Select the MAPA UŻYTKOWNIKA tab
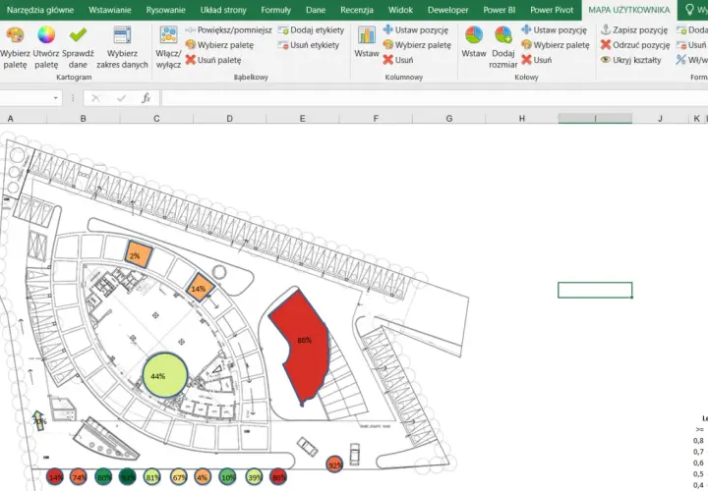708x491 pixels. click(629, 10)
